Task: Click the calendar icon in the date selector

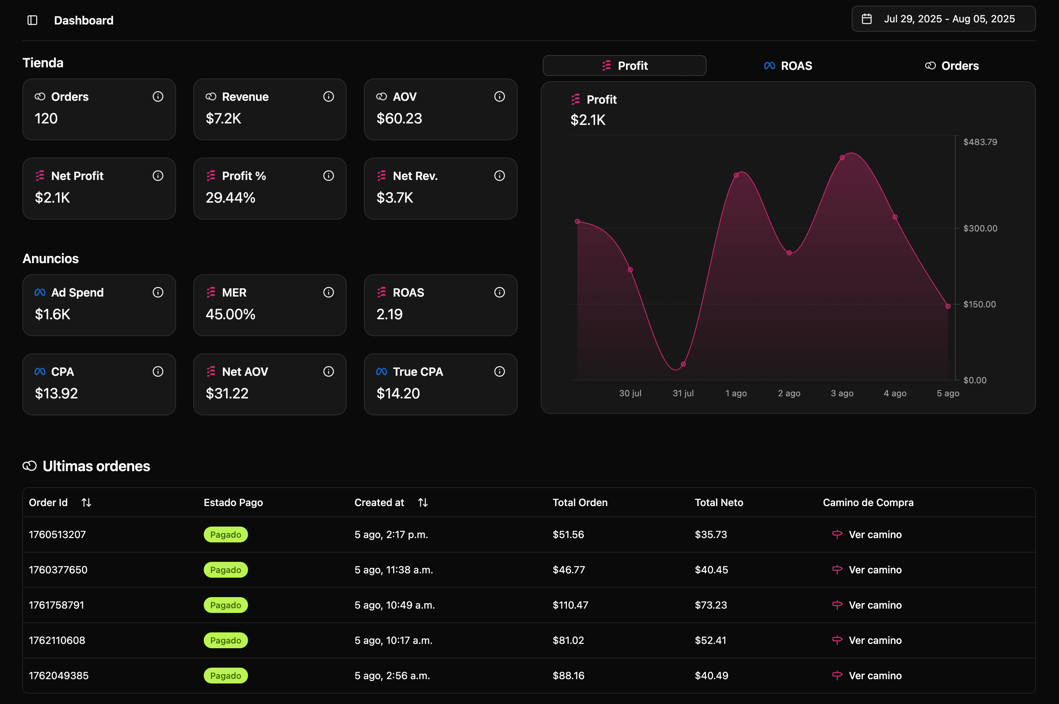Action: (866, 19)
